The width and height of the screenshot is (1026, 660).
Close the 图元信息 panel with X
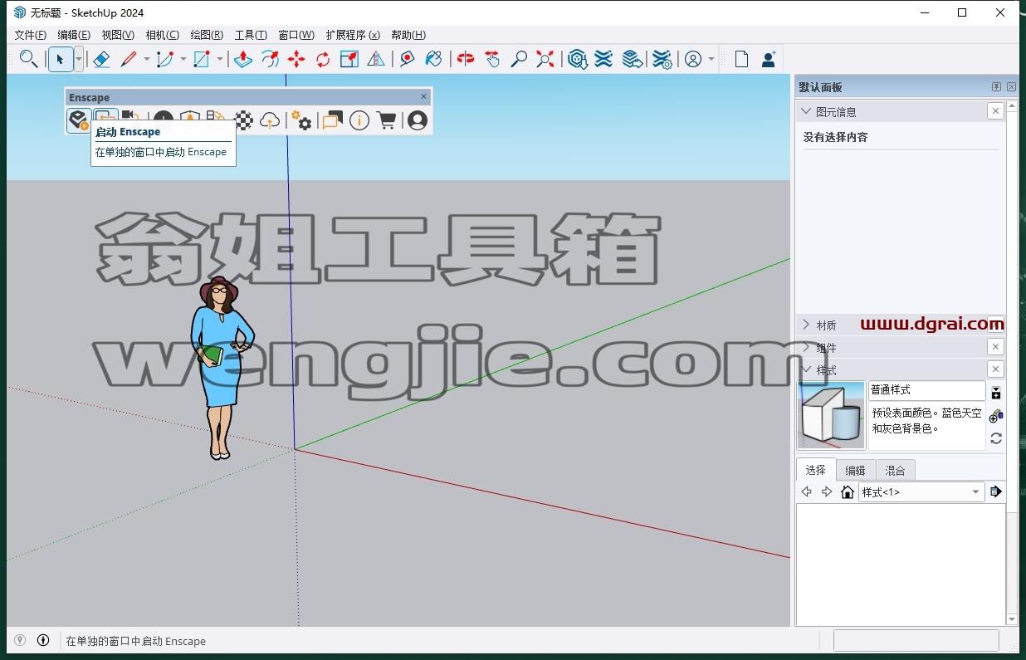click(995, 111)
